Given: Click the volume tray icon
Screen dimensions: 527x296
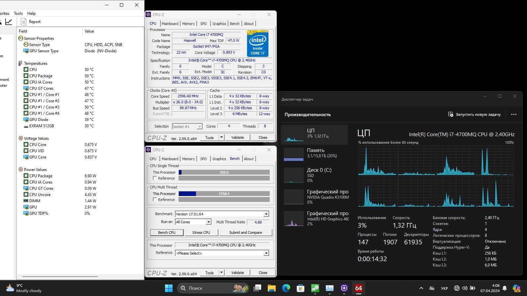Looking at the screenshot, I should click(464, 288).
